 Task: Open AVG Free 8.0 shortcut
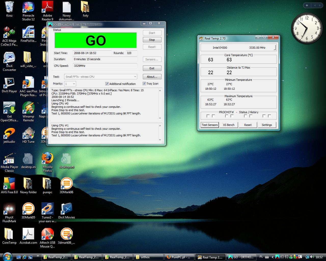9,186
